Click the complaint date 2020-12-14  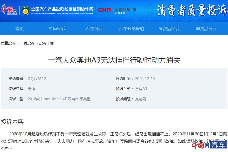coord(145,79)
